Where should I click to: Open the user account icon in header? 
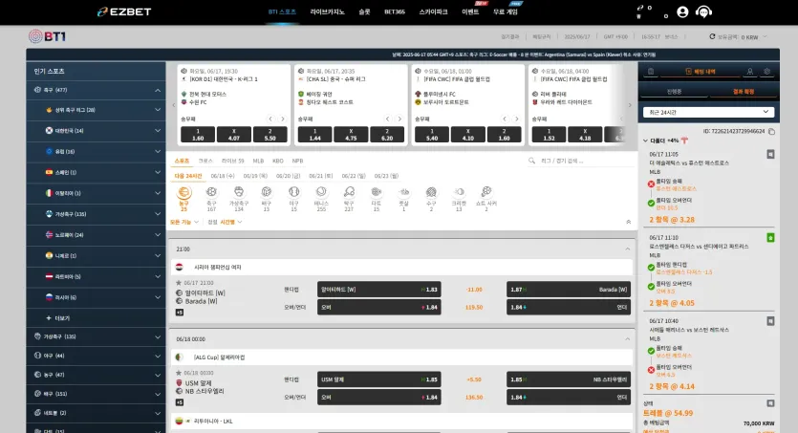[x=682, y=11]
